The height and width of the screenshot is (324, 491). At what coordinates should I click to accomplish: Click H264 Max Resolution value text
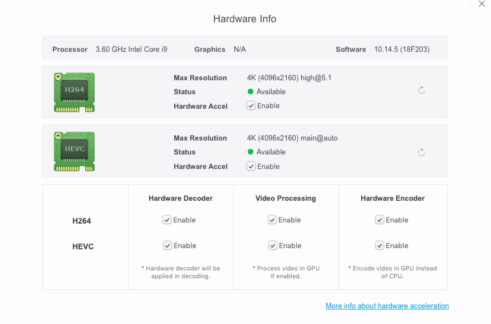(289, 78)
